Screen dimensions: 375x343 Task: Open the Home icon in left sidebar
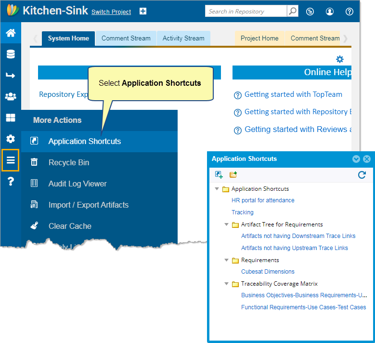tap(11, 33)
